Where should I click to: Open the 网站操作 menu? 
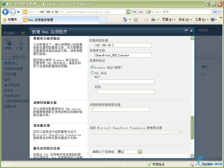pyautogui.click(x=10, y=33)
